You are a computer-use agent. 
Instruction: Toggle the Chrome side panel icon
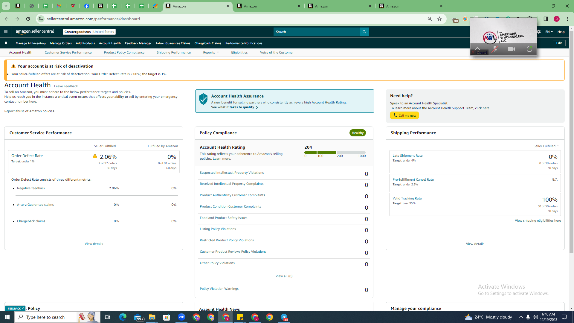[x=546, y=19]
